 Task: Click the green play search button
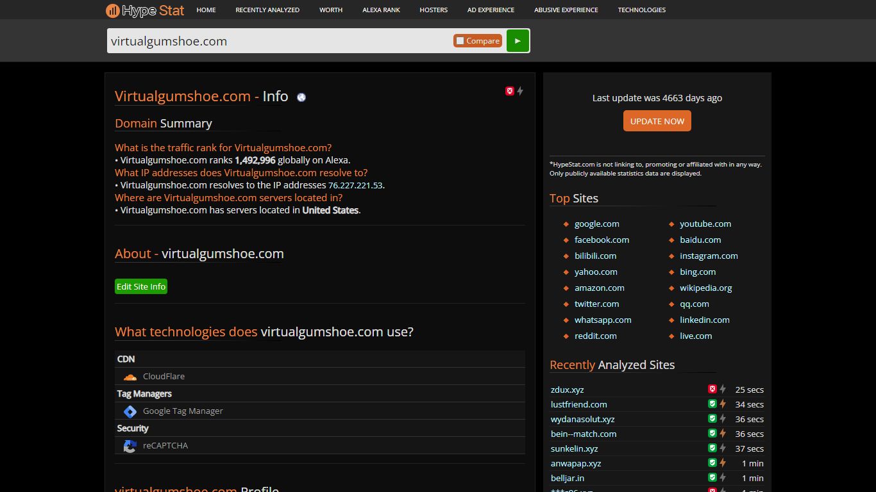518,40
